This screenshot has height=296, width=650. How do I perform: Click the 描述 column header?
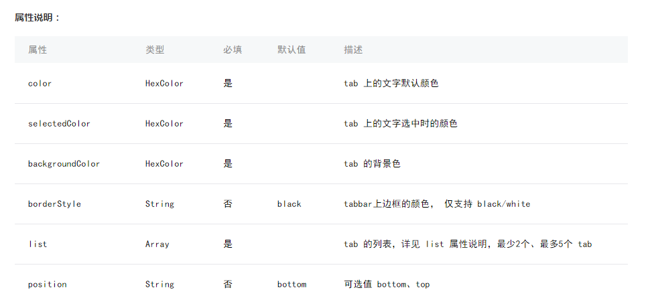[353, 50]
